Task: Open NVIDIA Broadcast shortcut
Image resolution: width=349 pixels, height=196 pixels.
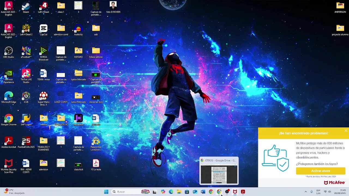Action: [43, 54]
